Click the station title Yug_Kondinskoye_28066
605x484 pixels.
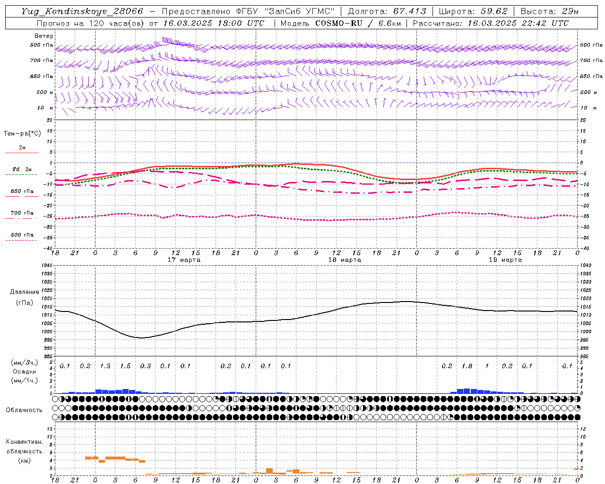click(82, 11)
